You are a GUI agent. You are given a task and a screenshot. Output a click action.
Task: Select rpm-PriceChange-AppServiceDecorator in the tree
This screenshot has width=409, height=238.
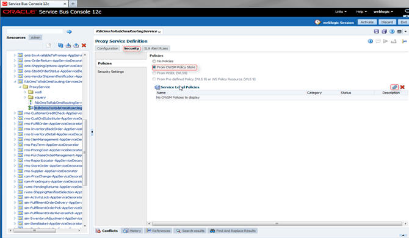pyautogui.click(x=53, y=176)
